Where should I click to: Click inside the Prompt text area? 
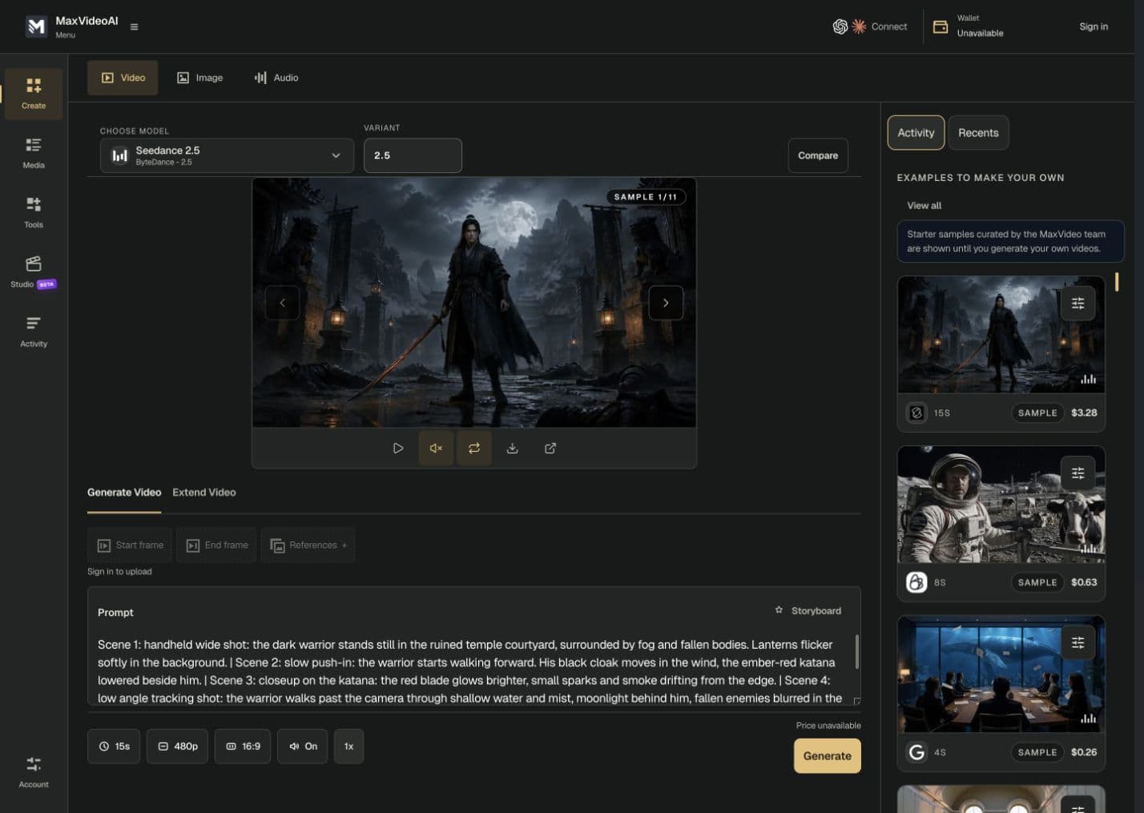[x=469, y=671]
